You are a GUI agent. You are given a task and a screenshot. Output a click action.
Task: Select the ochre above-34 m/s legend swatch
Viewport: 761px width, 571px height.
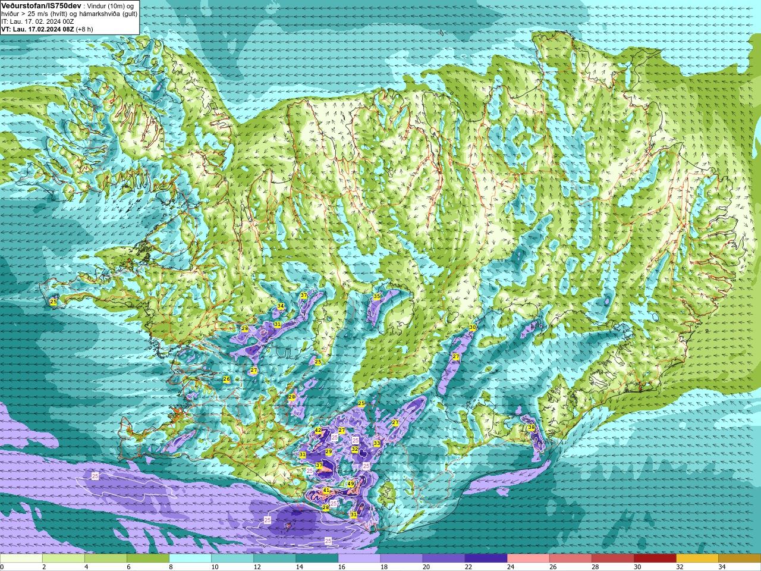click(739, 559)
